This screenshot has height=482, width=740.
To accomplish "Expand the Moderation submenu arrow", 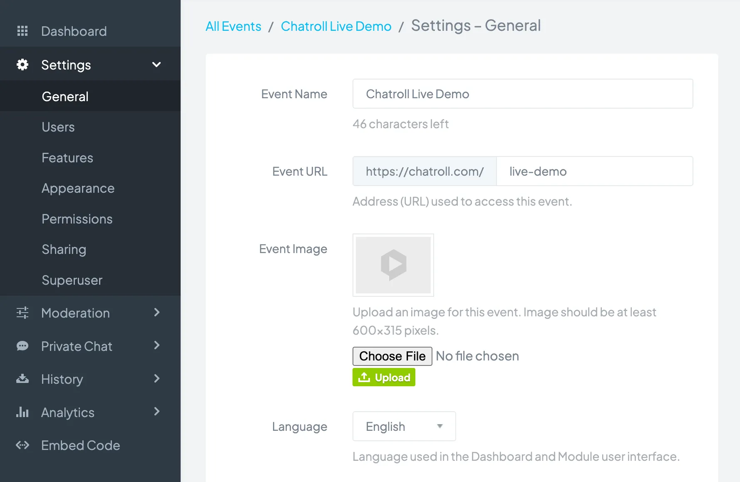I will click(x=157, y=312).
